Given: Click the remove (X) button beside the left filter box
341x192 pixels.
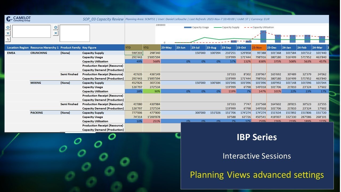Looking at the screenshot, I should pyautogui.click(x=8, y=33).
